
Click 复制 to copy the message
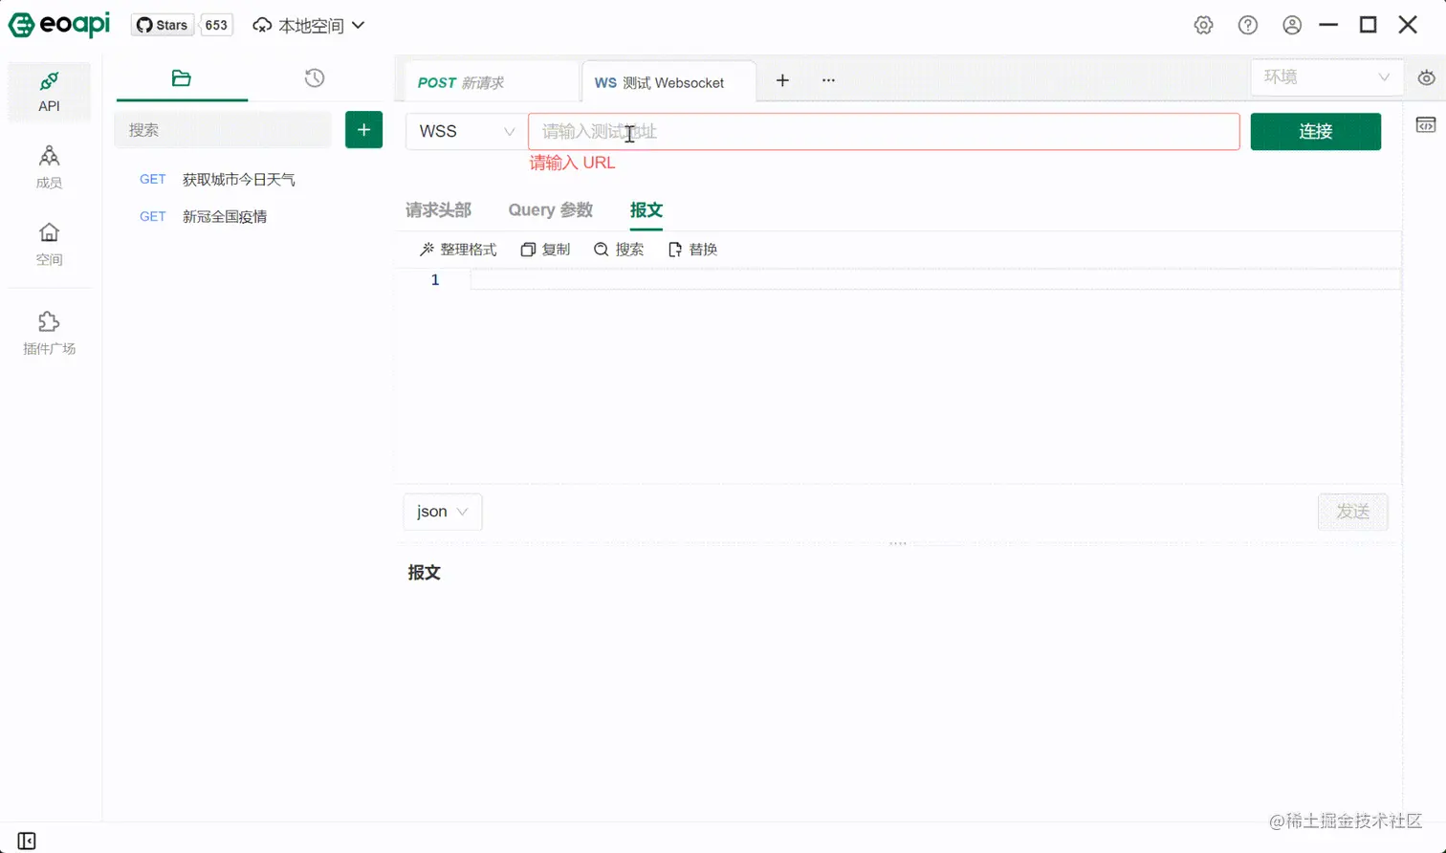point(545,250)
